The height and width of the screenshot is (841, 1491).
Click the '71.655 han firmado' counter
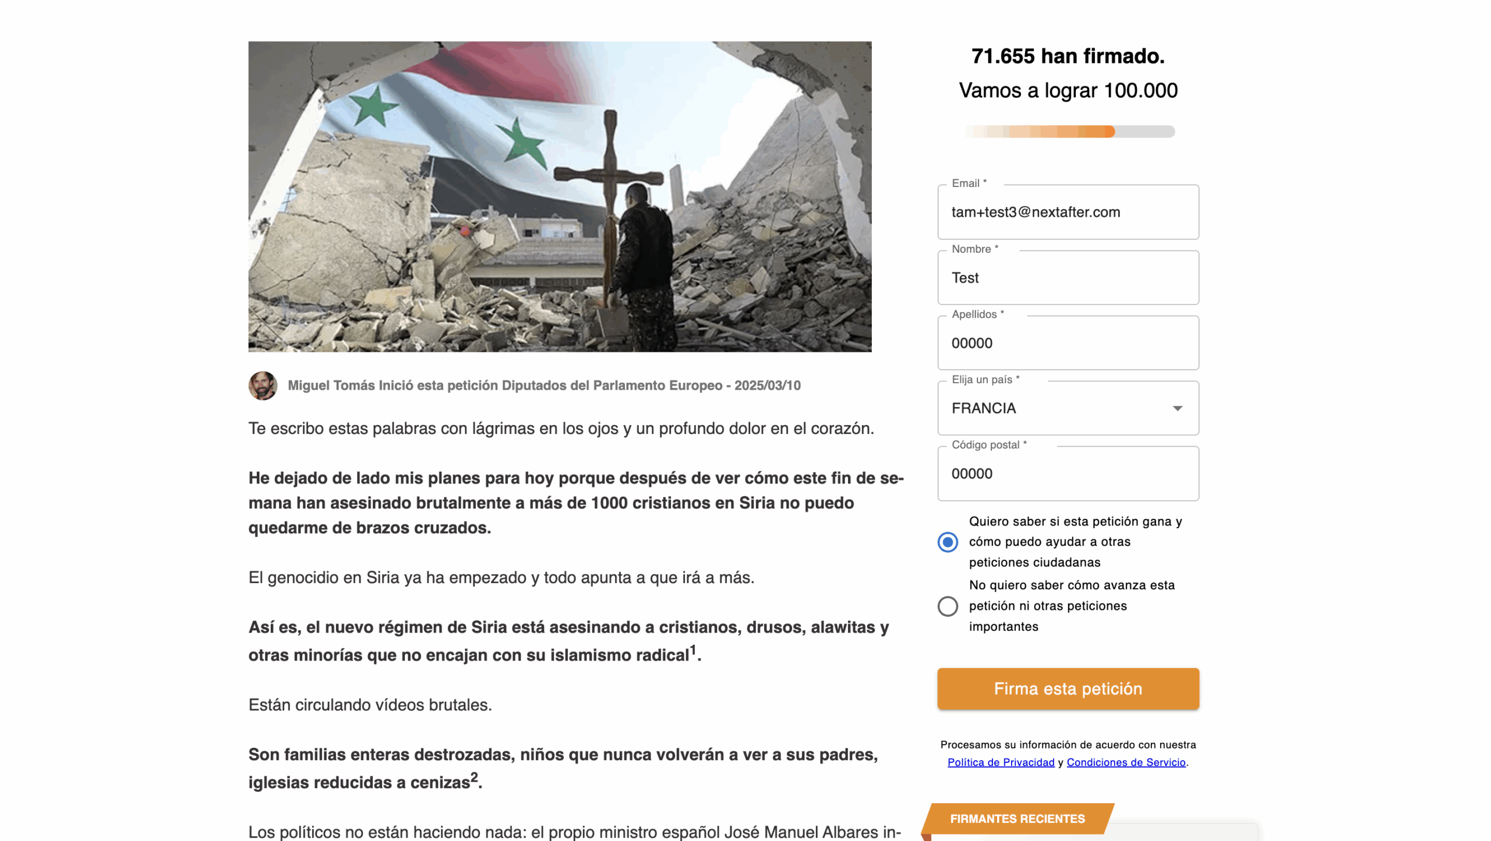pyautogui.click(x=1068, y=56)
